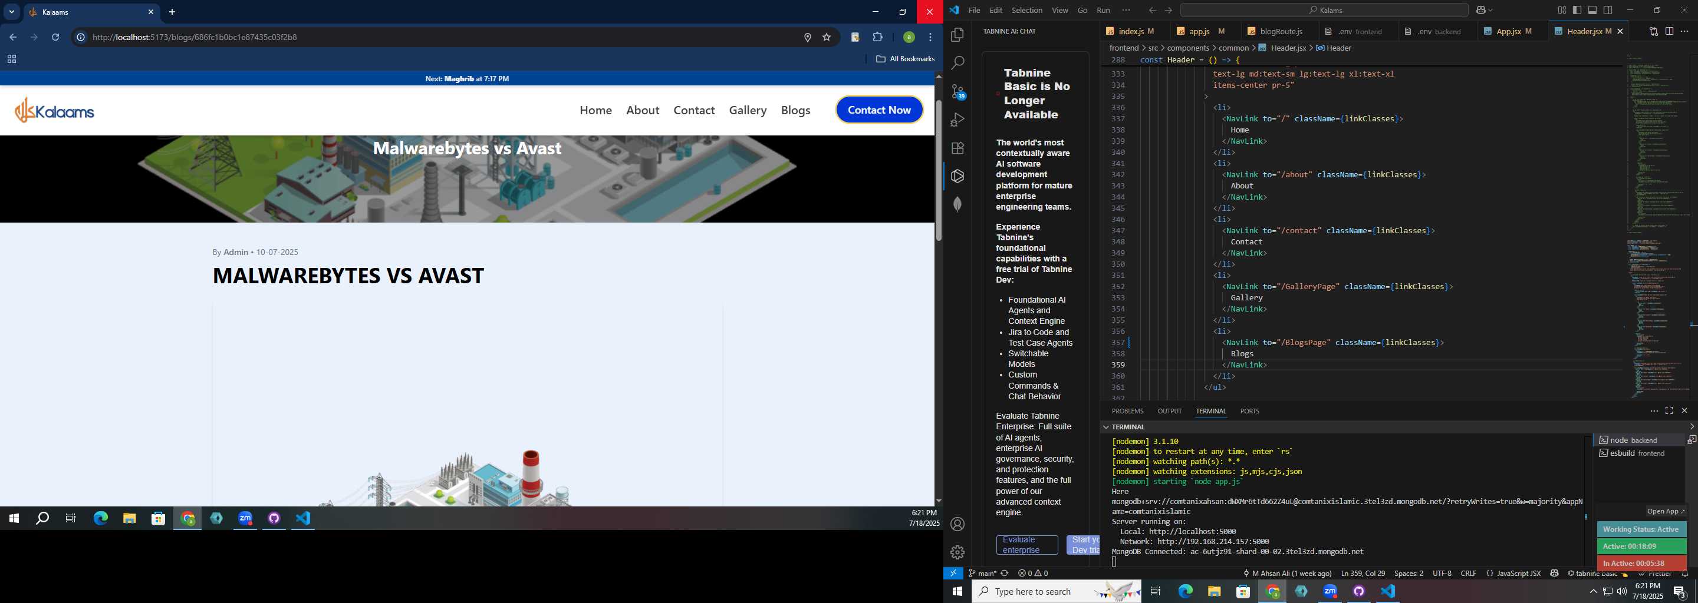This screenshot has height=603, width=1698.
Task: Open the Selection menu in VS Code
Action: pos(1027,11)
